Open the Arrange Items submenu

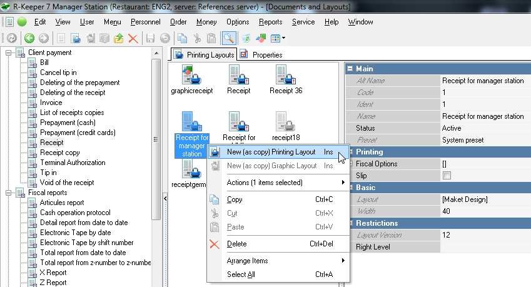247,261
